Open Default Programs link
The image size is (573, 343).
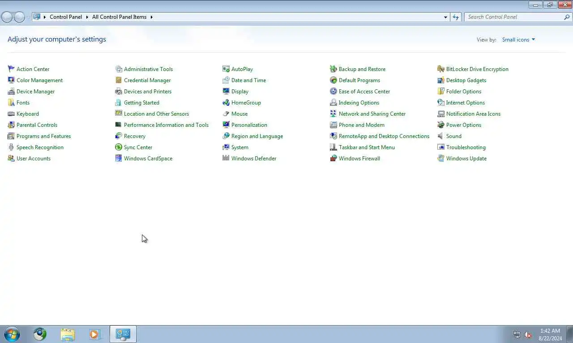[x=359, y=80]
